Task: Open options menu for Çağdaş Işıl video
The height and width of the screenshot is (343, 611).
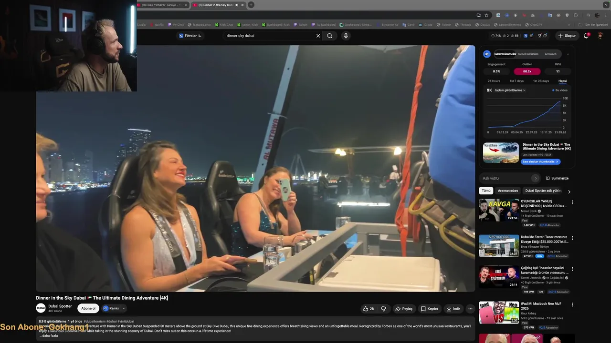Action: (572, 269)
